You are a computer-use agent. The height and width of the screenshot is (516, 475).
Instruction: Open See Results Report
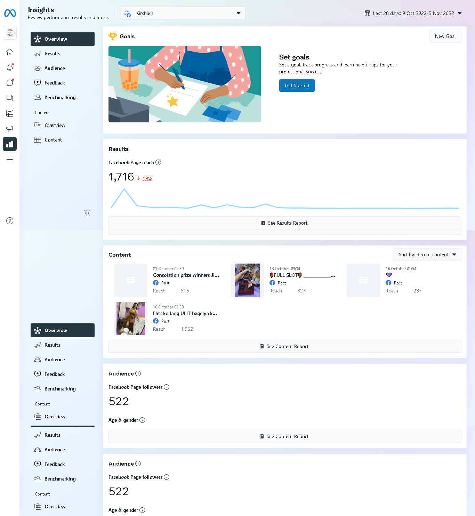coord(285,223)
